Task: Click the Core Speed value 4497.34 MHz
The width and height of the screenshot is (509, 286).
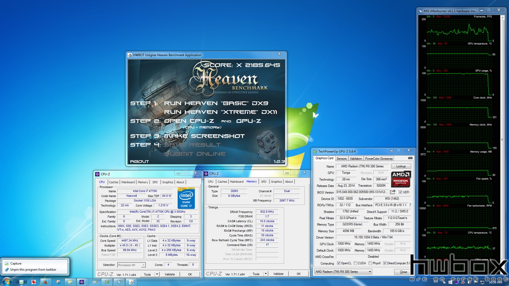Action: (130, 241)
